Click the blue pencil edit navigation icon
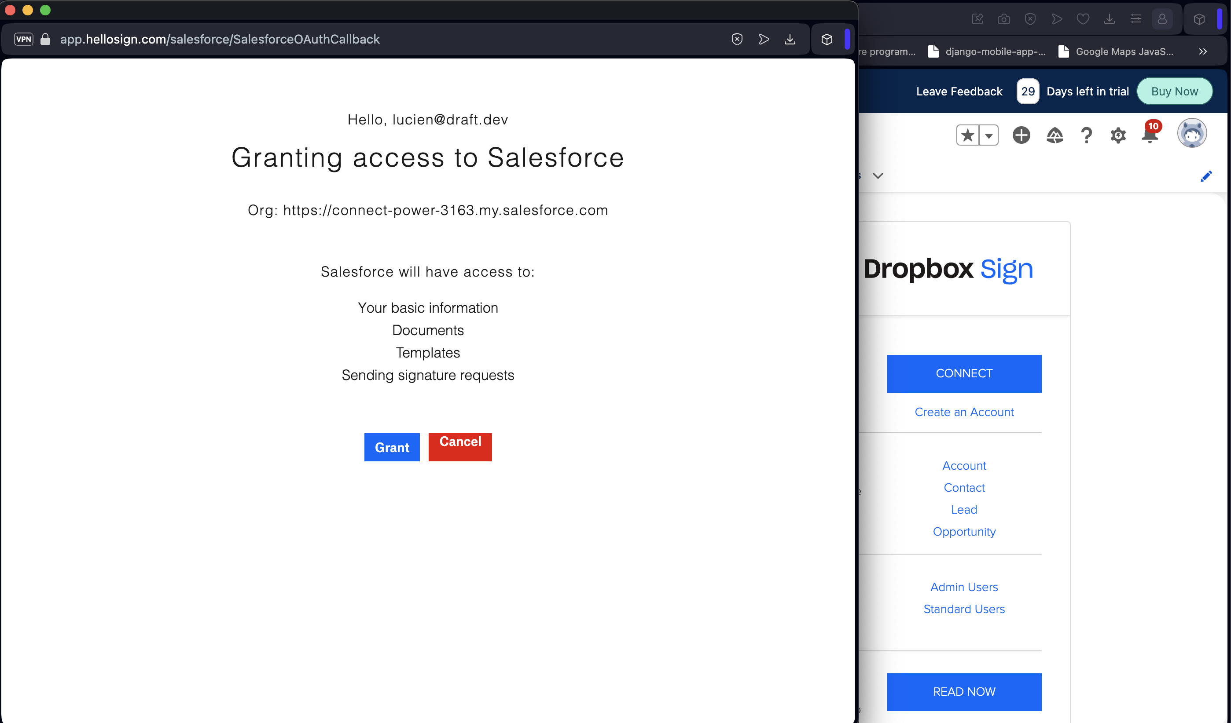 click(1206, 176)
